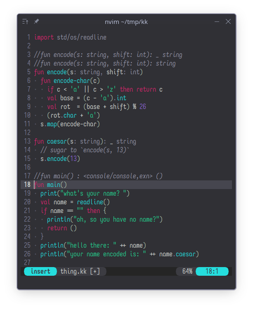The height and width of the screenshot is (310, 253).
Task: Click 'if name == "" then {' on line 21
Action: pyautogui.click(x=73, y=211)
